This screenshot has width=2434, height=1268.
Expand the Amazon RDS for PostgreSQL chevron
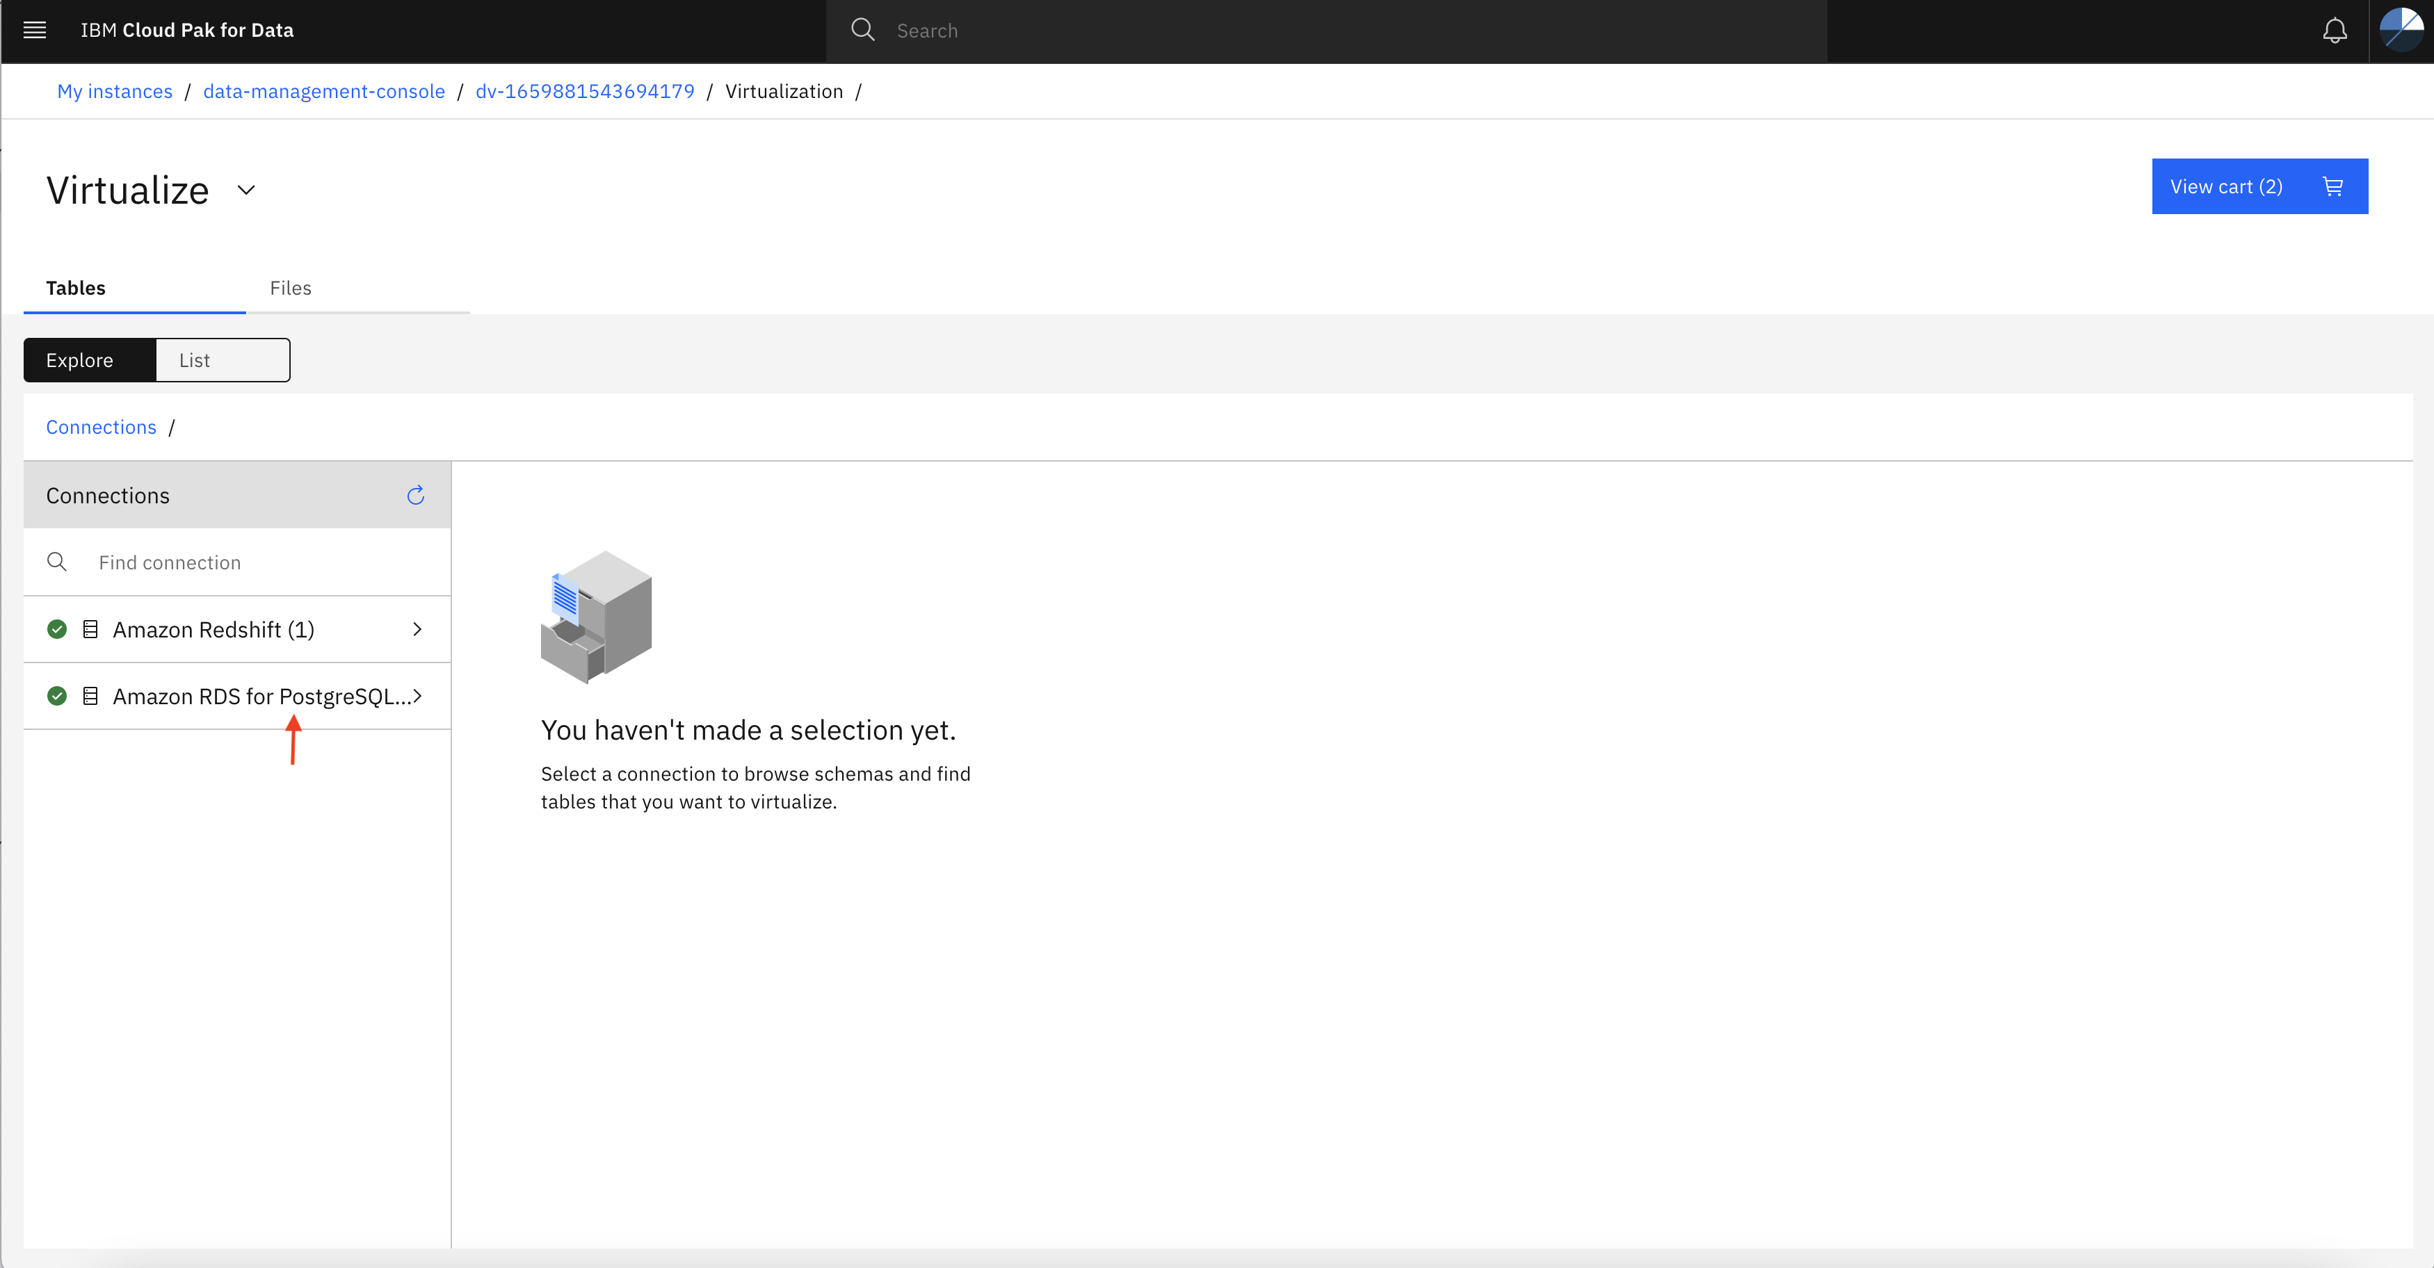coord(417,697)
